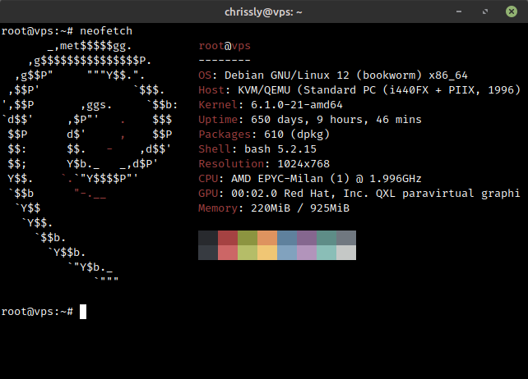Click the Resolution value '1024x768'
The image size is (528, 379).
[x=303, y=164]
